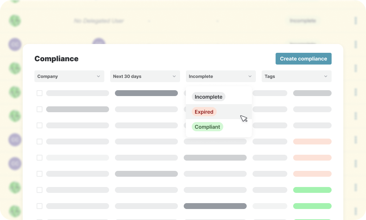Open the Company filter dropdown
Viewport: 366px width, 220px height.
click(69, 76)
